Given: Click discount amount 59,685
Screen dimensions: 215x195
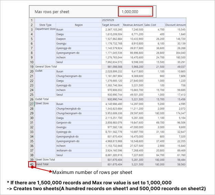Looking at the screenshot, I should 175,90.
